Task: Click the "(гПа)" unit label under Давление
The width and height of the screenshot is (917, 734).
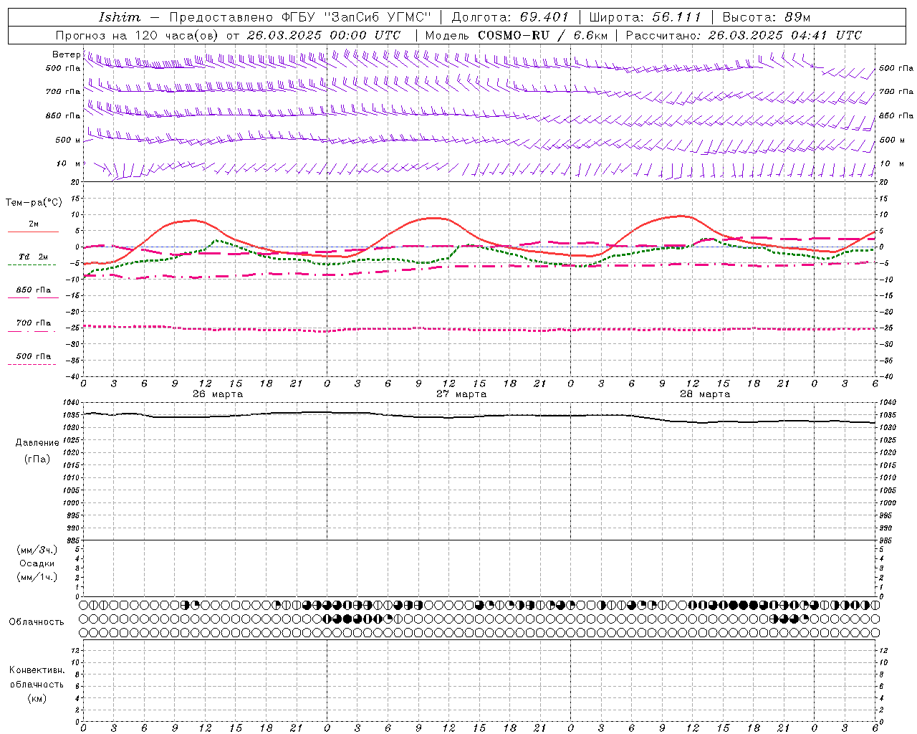Action: [x=37, y=459]
